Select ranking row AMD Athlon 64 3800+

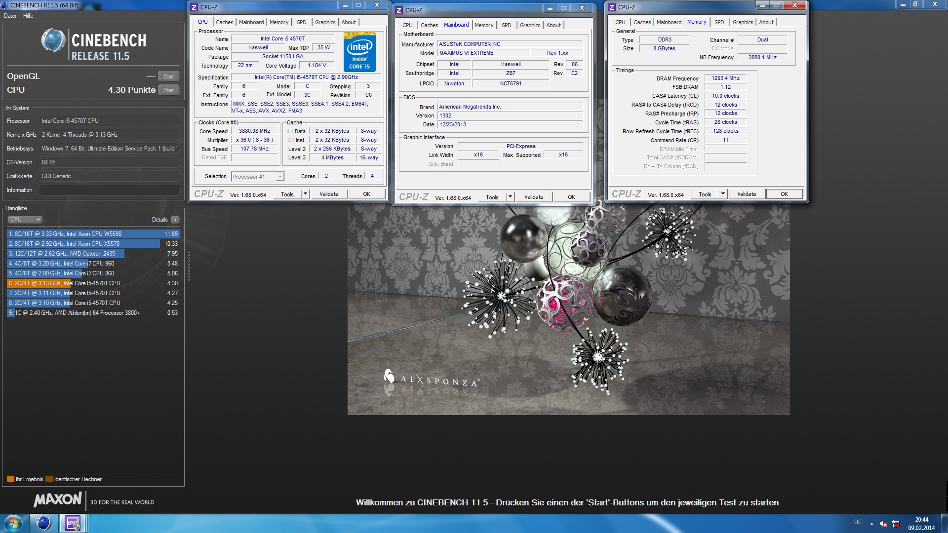[93, 313]
